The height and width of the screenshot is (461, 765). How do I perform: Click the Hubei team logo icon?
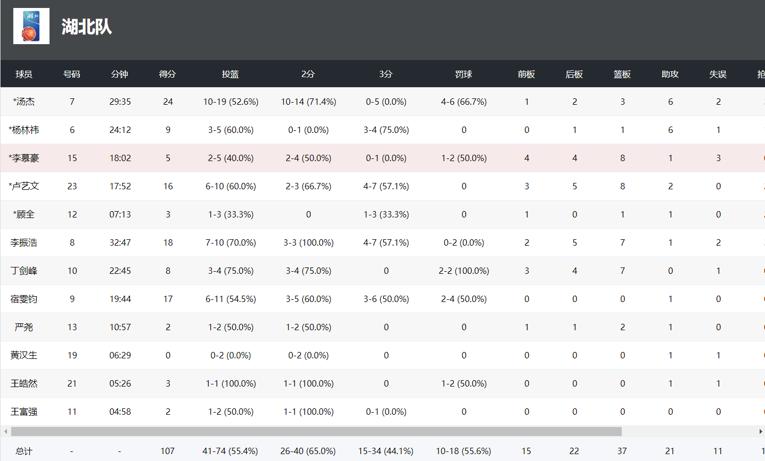point(31,26)
